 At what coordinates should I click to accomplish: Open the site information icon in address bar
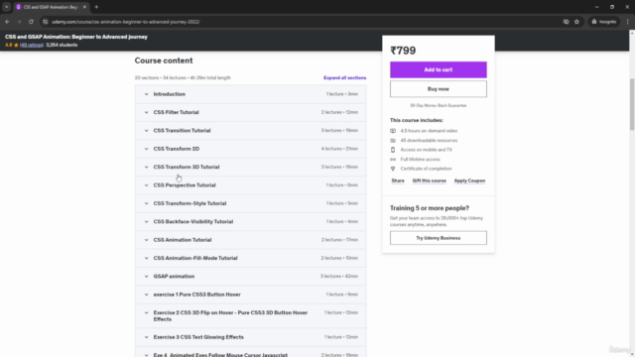45,22
